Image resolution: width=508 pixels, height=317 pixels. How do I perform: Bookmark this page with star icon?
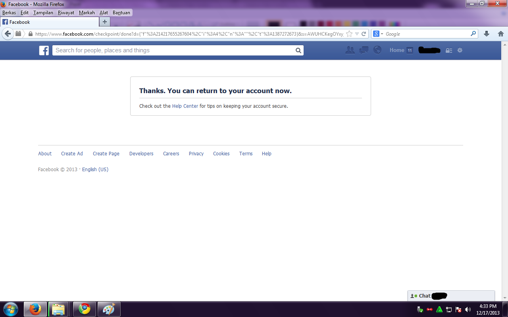coord(349,34)
